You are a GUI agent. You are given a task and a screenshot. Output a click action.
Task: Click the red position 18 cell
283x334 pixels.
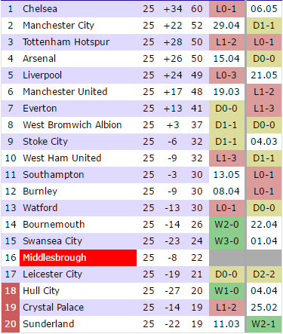(x=11, y=291)
